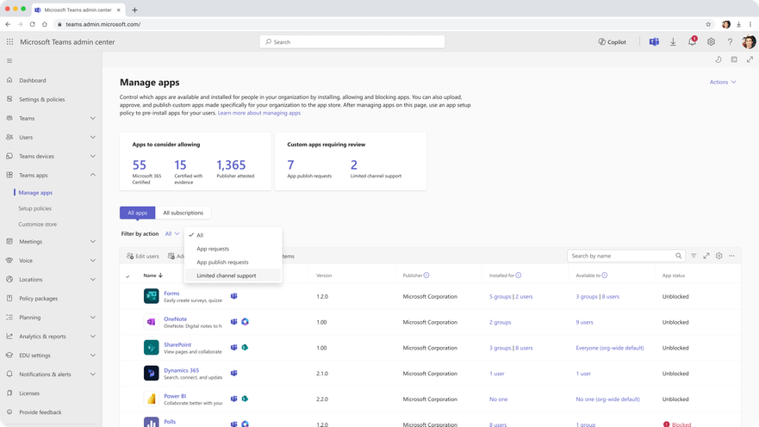Click the OneNote app icon
Image resolution: width=759 pixels, height=427 pixels.
point(151,322)
